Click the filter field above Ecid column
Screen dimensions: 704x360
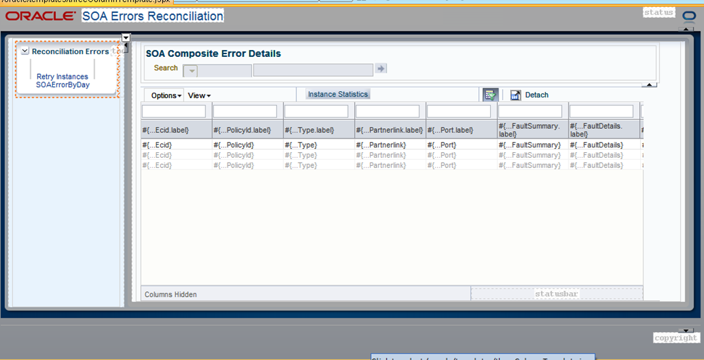(174, 111)
